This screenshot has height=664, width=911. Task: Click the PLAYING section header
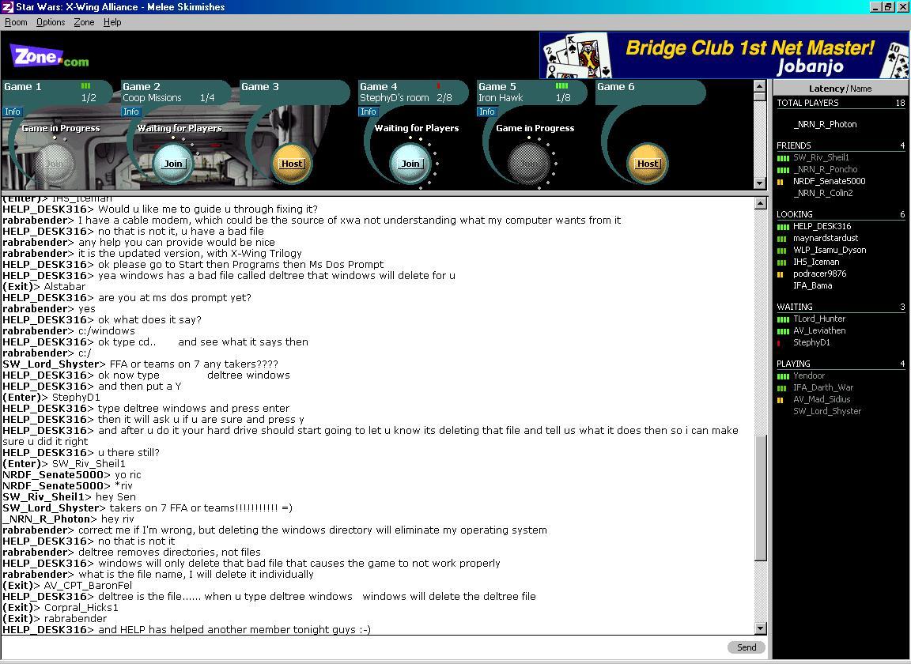pos(841,364)
